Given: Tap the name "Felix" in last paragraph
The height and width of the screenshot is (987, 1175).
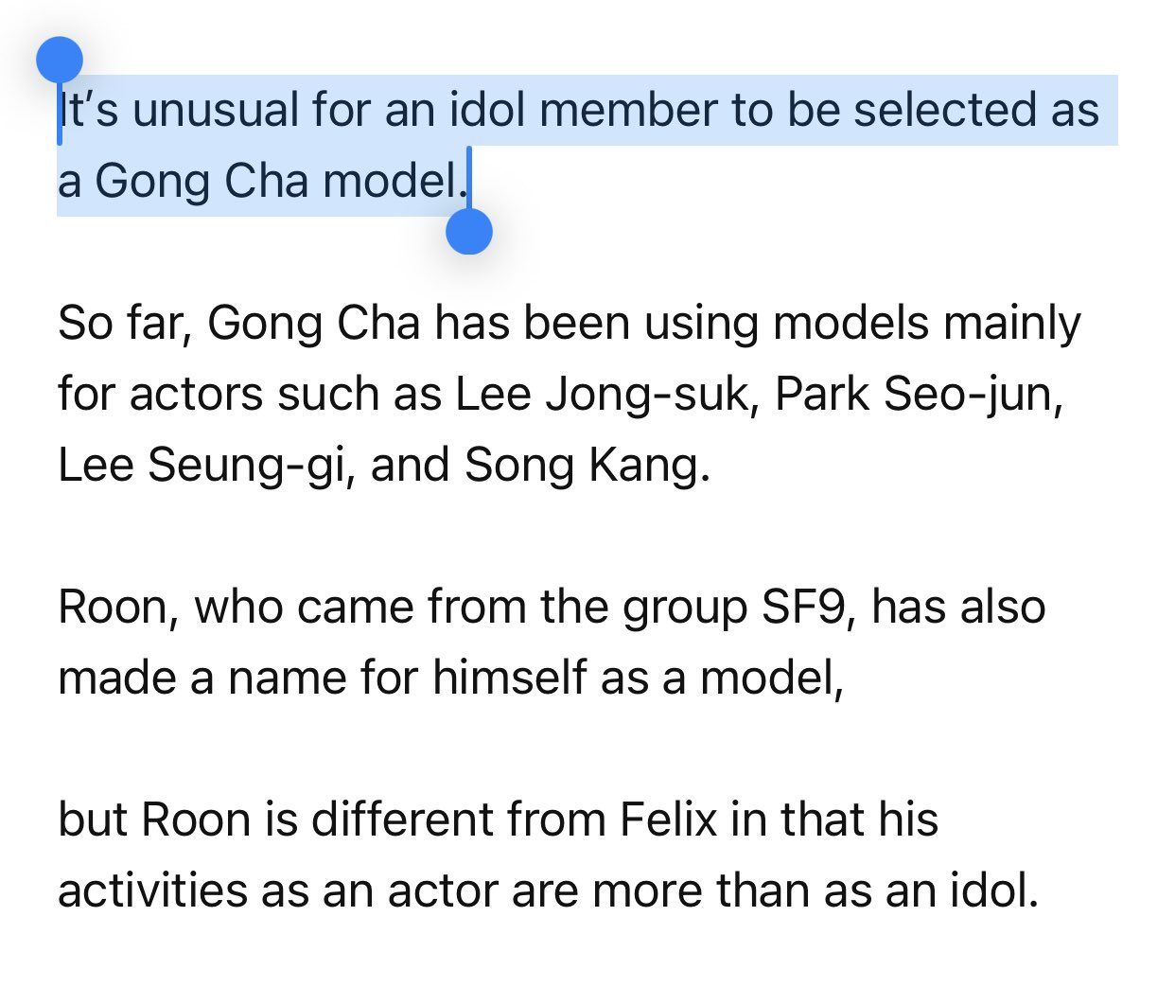Looking at the screenshot, I should (668, 820).
